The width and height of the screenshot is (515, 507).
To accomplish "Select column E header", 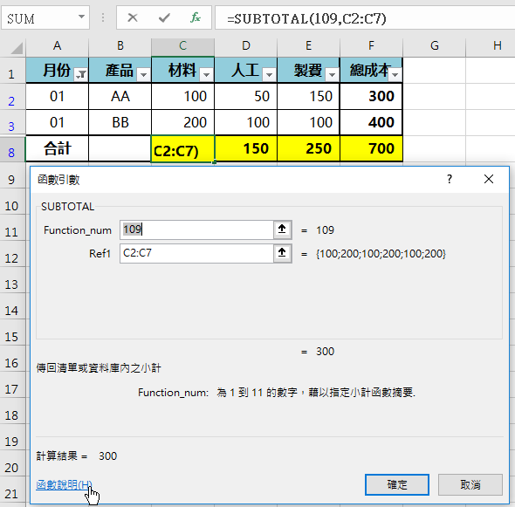I will click(x=308, y=45).
